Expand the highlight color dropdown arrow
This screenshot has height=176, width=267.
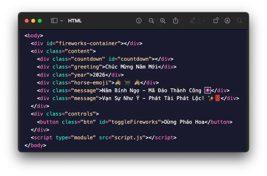coord(204,21)
